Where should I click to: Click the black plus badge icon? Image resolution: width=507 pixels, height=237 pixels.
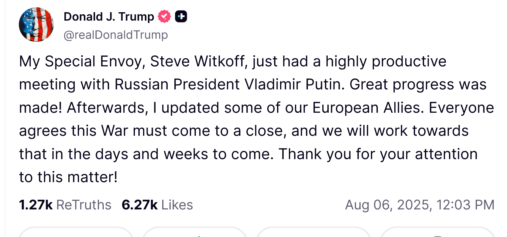[x=181, y=16]
